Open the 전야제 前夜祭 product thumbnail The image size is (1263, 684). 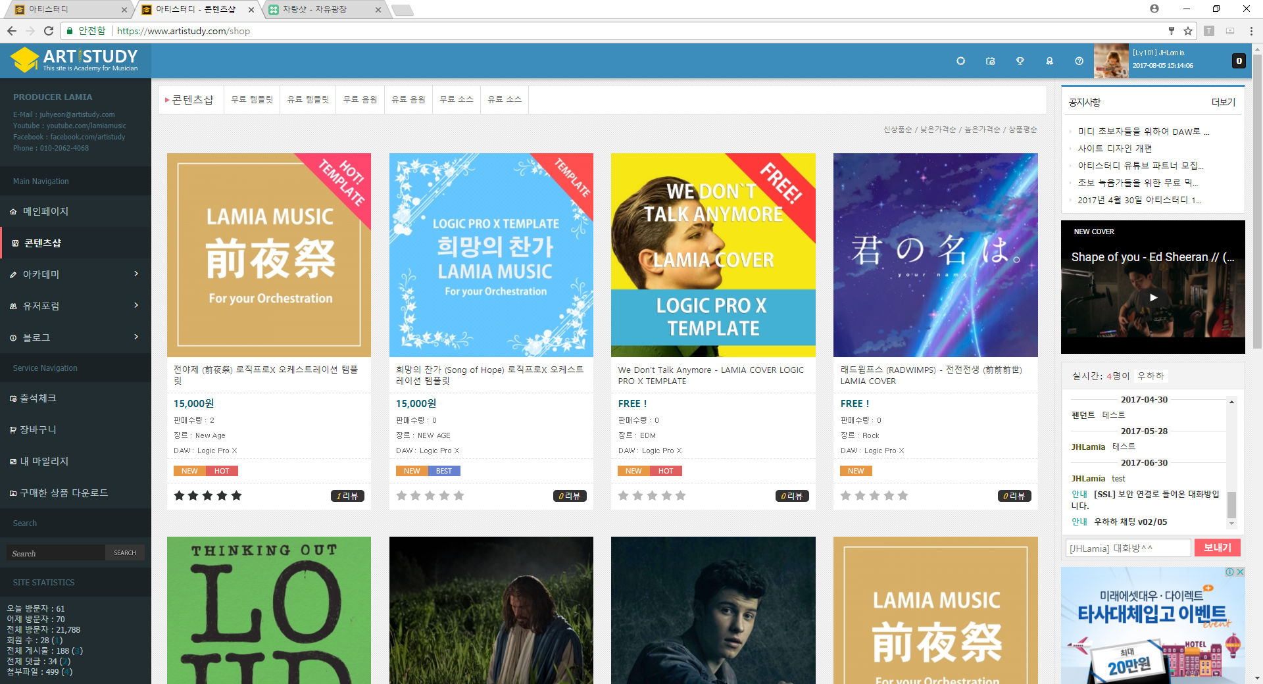(269, 255)
